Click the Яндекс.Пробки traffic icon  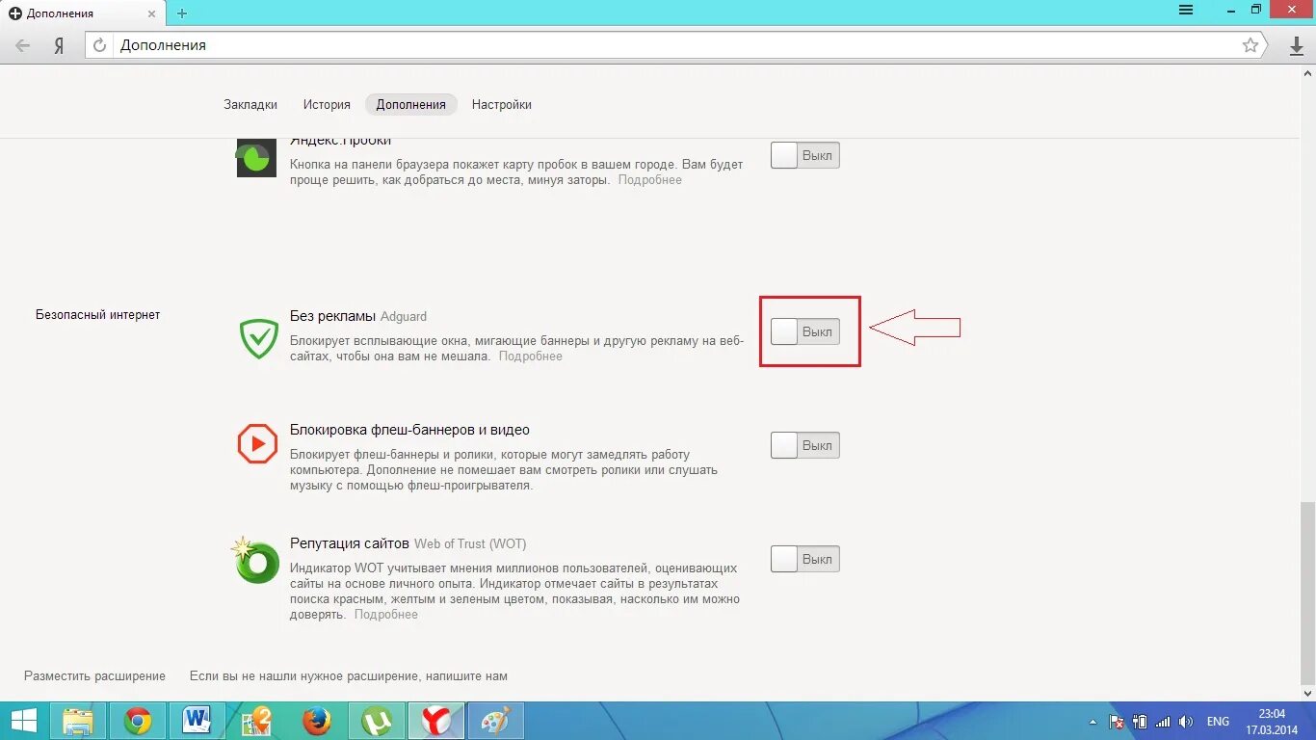pos(256,157)
